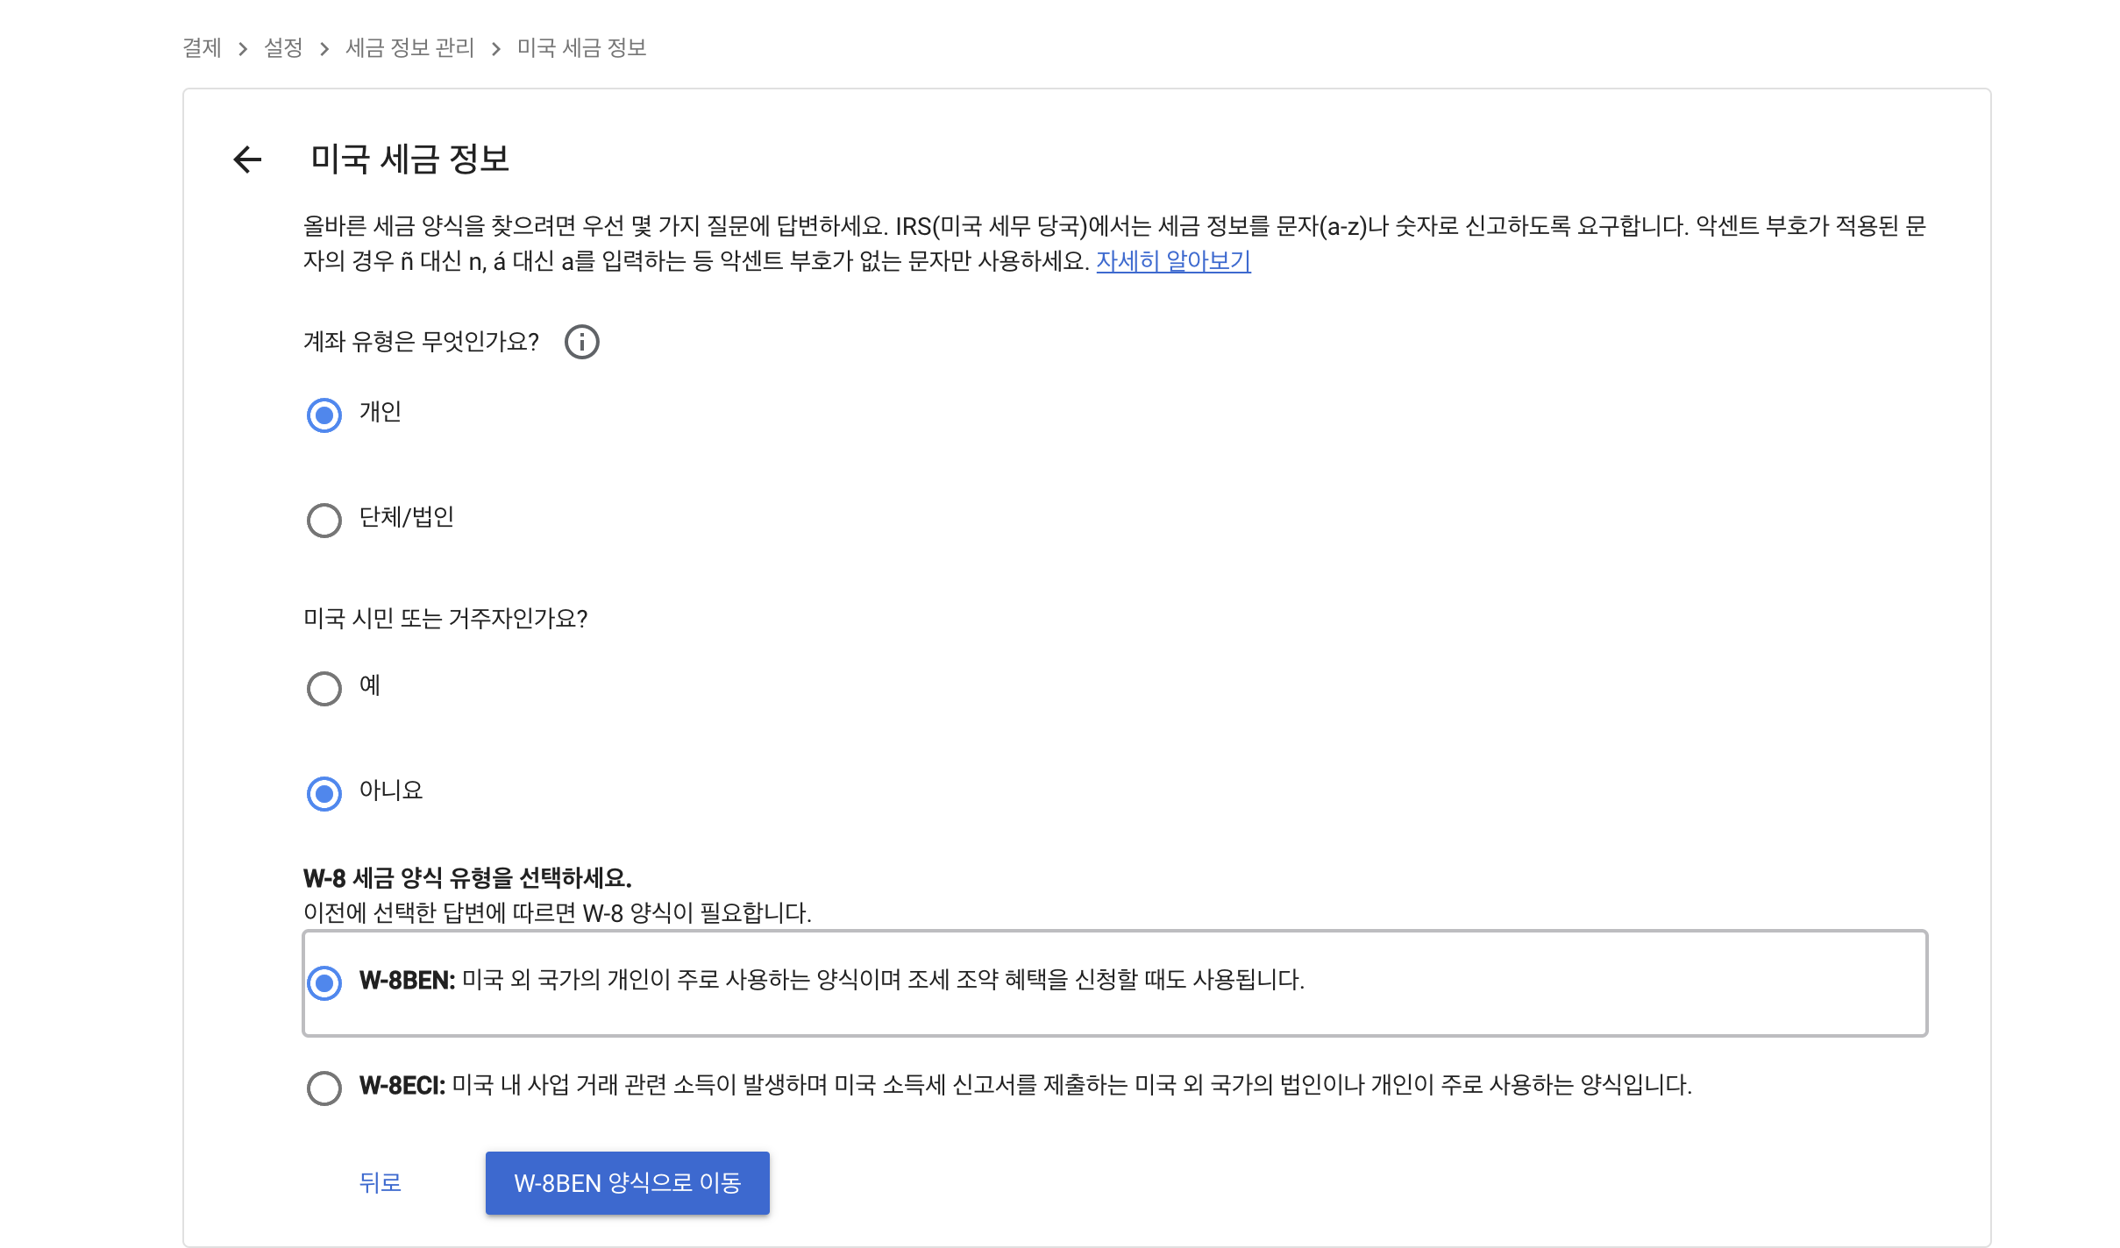Click the 뒤로 button
This screenshot has width=2120, height=1248.
(x=381, y=1182)
